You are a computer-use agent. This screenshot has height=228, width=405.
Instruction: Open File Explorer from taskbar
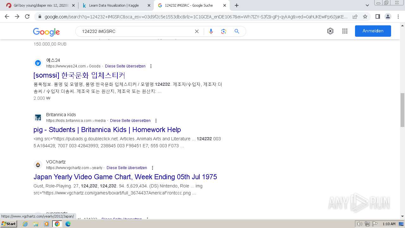(x=36, y=224)
